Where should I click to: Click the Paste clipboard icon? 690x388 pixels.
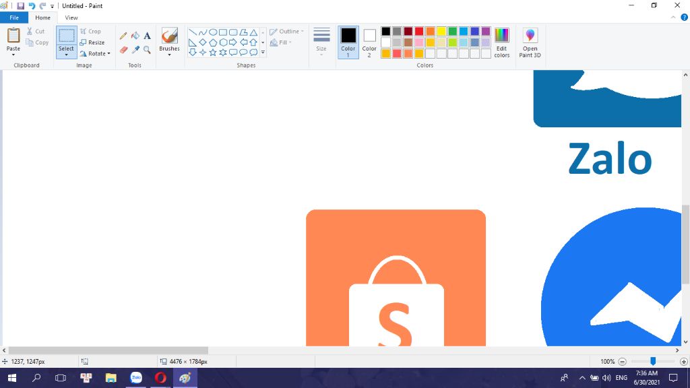tap(13, 35)
